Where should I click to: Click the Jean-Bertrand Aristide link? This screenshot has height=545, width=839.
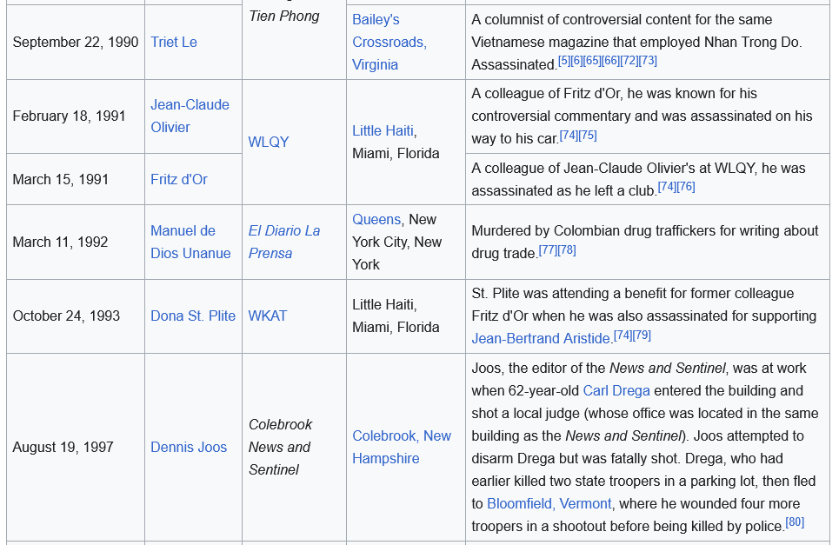click(541, 338)
